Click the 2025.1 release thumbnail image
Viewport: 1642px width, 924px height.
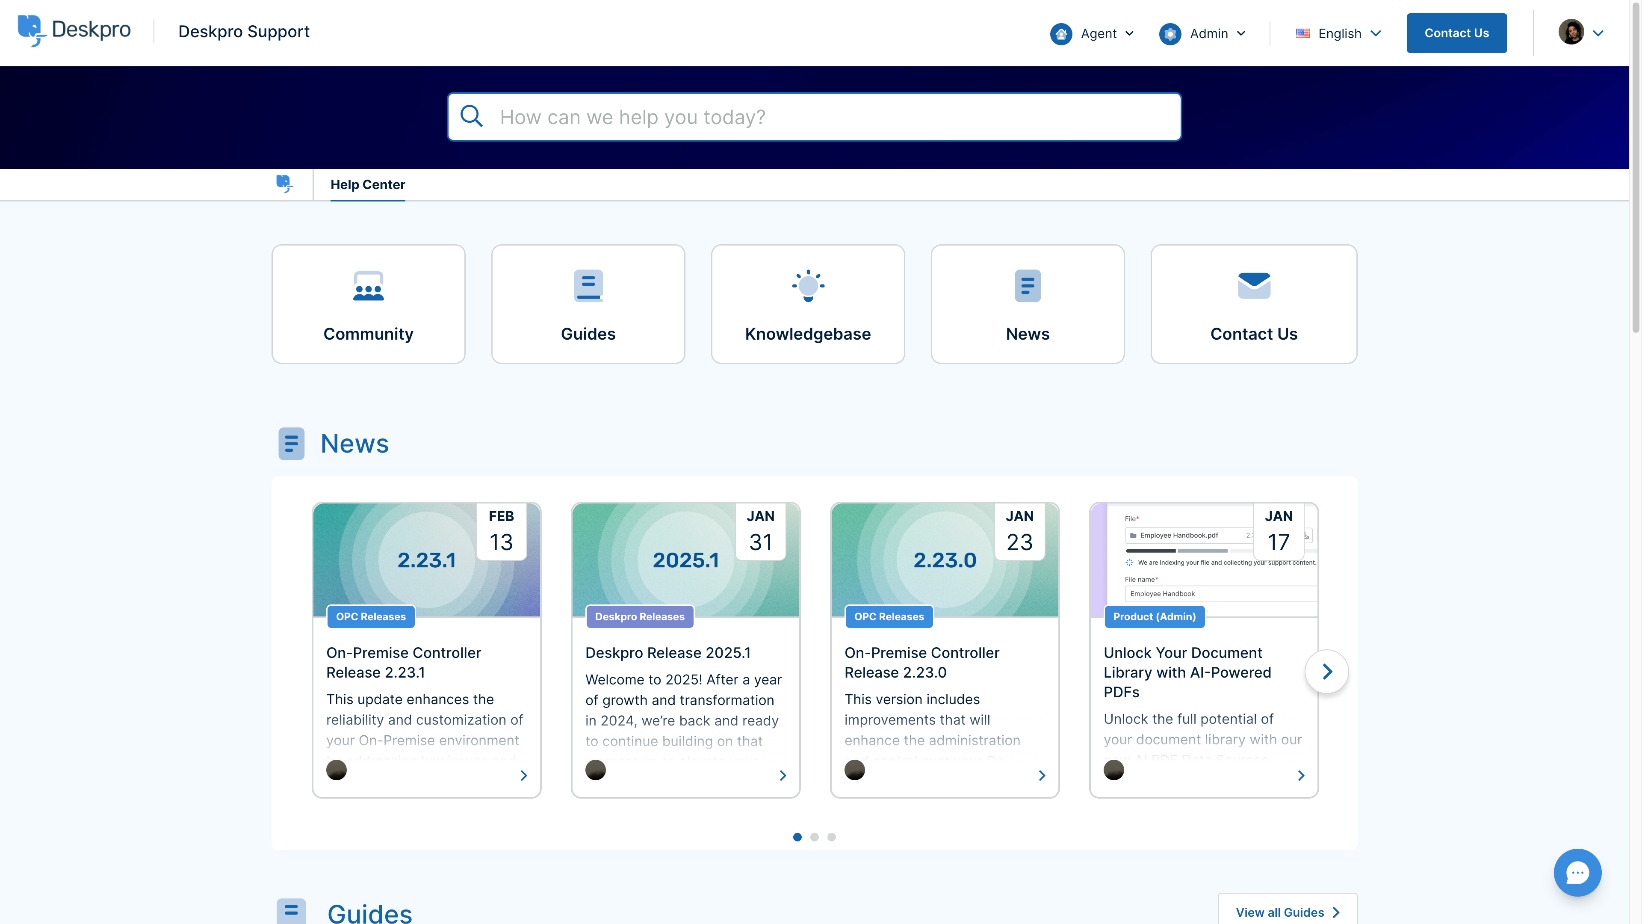pyautogui.click(x=686, y=560)
